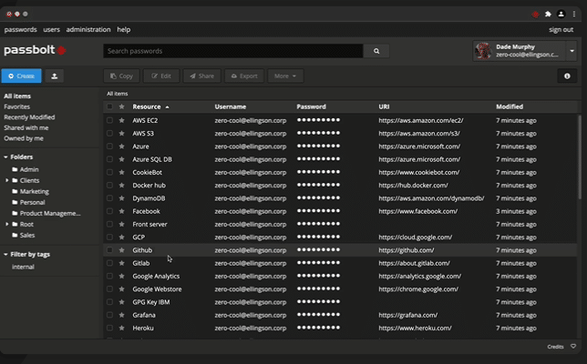Toggle the select-all checkbox in header
587x364 pixels.
point(109,106)
